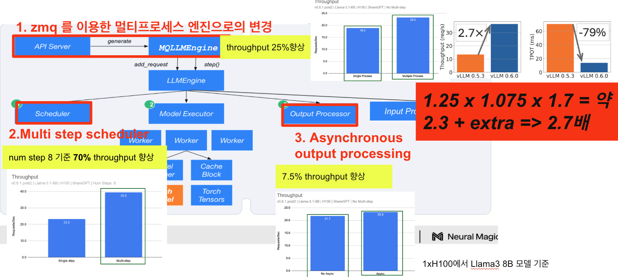Click the 'Neural Magic' brand text
Screen dimensions: 618x277
[x=472, y=236]
